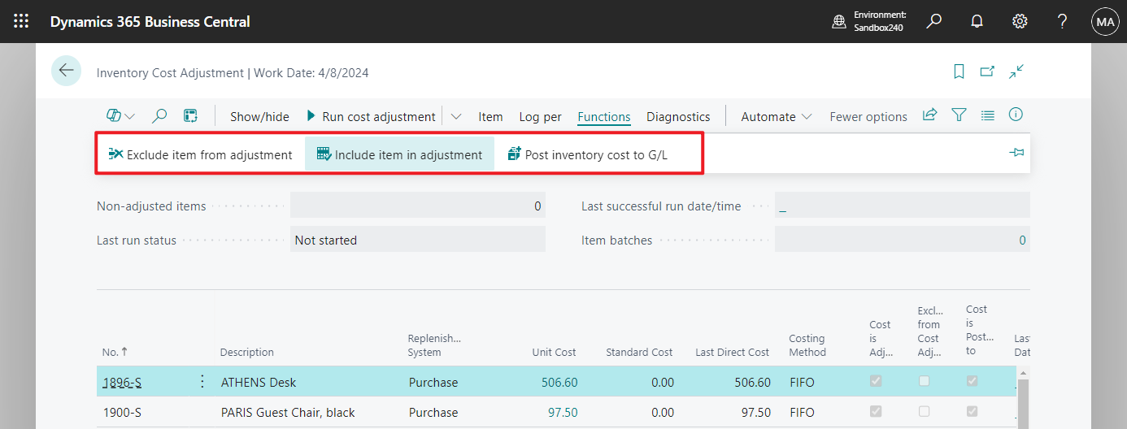Bookmark this page
The image size is (1127, 429).
pos(959,71)
